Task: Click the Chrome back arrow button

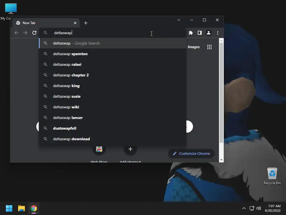Action: [x=16, y=33]
